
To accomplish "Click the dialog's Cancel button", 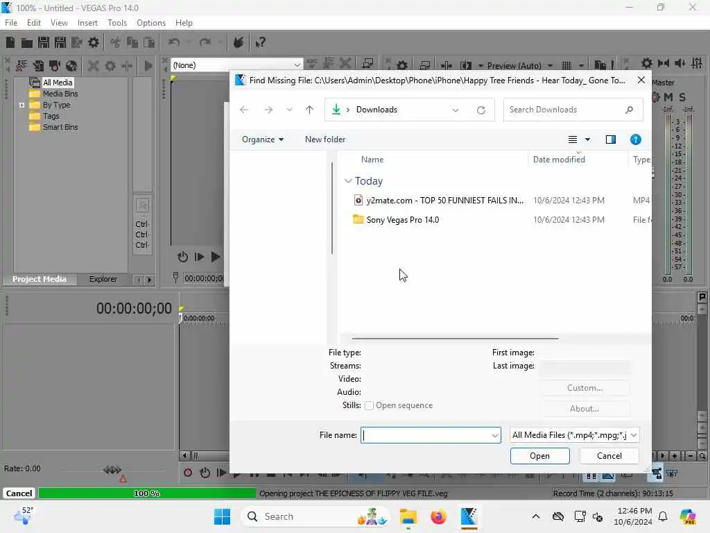I will [609, 456].
